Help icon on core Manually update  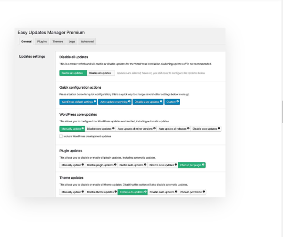tap(83, 128)
